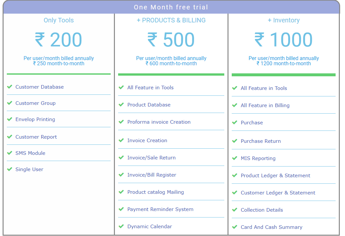Select the + Inventory plan heading

point(284,20)
